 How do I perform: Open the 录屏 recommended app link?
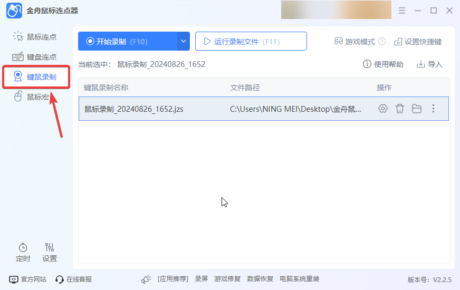pos(202,279)
